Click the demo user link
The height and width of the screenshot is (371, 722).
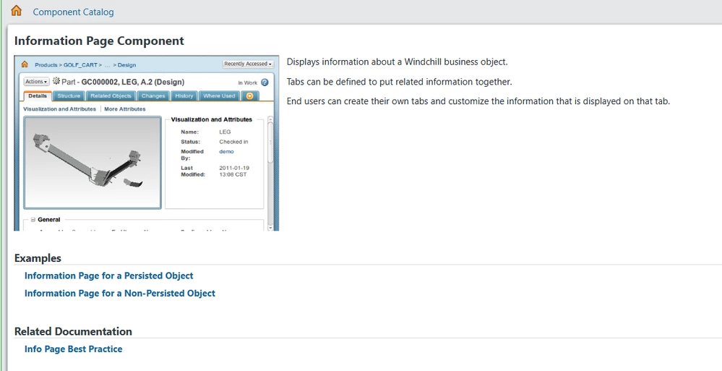click(x=226, y=152)
